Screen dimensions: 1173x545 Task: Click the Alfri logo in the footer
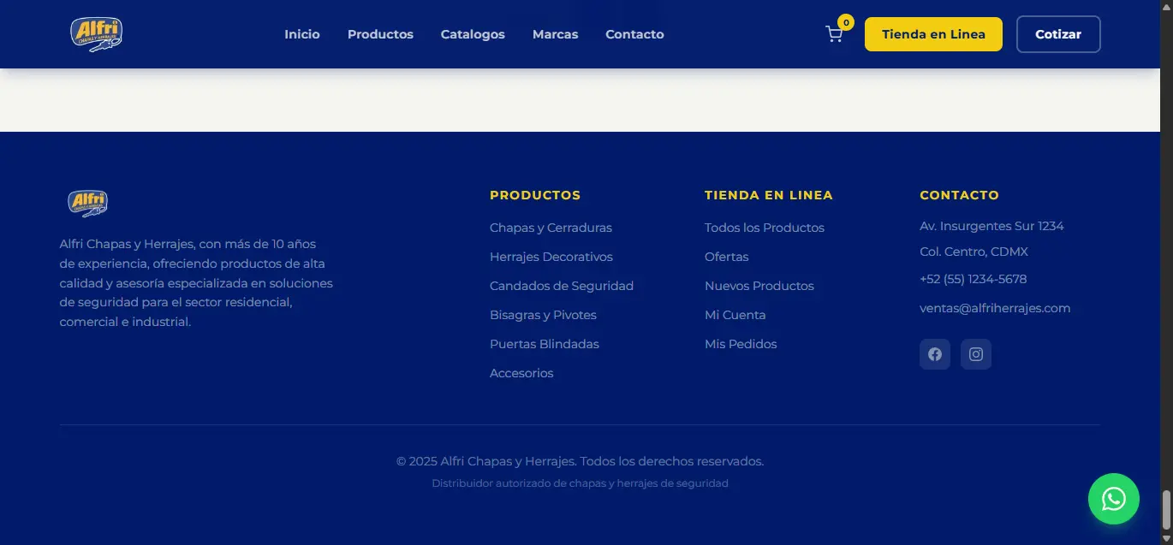pyautogui.click(x=87, y=204)
